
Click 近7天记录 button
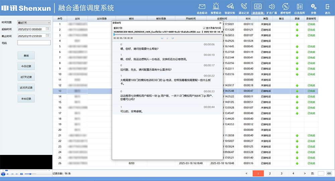[x=26, y=77]
